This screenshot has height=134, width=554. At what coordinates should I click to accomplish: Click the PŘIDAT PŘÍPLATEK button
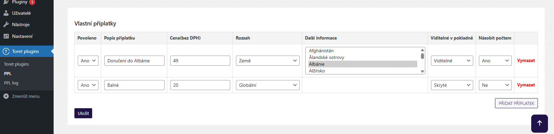point(516,103)
